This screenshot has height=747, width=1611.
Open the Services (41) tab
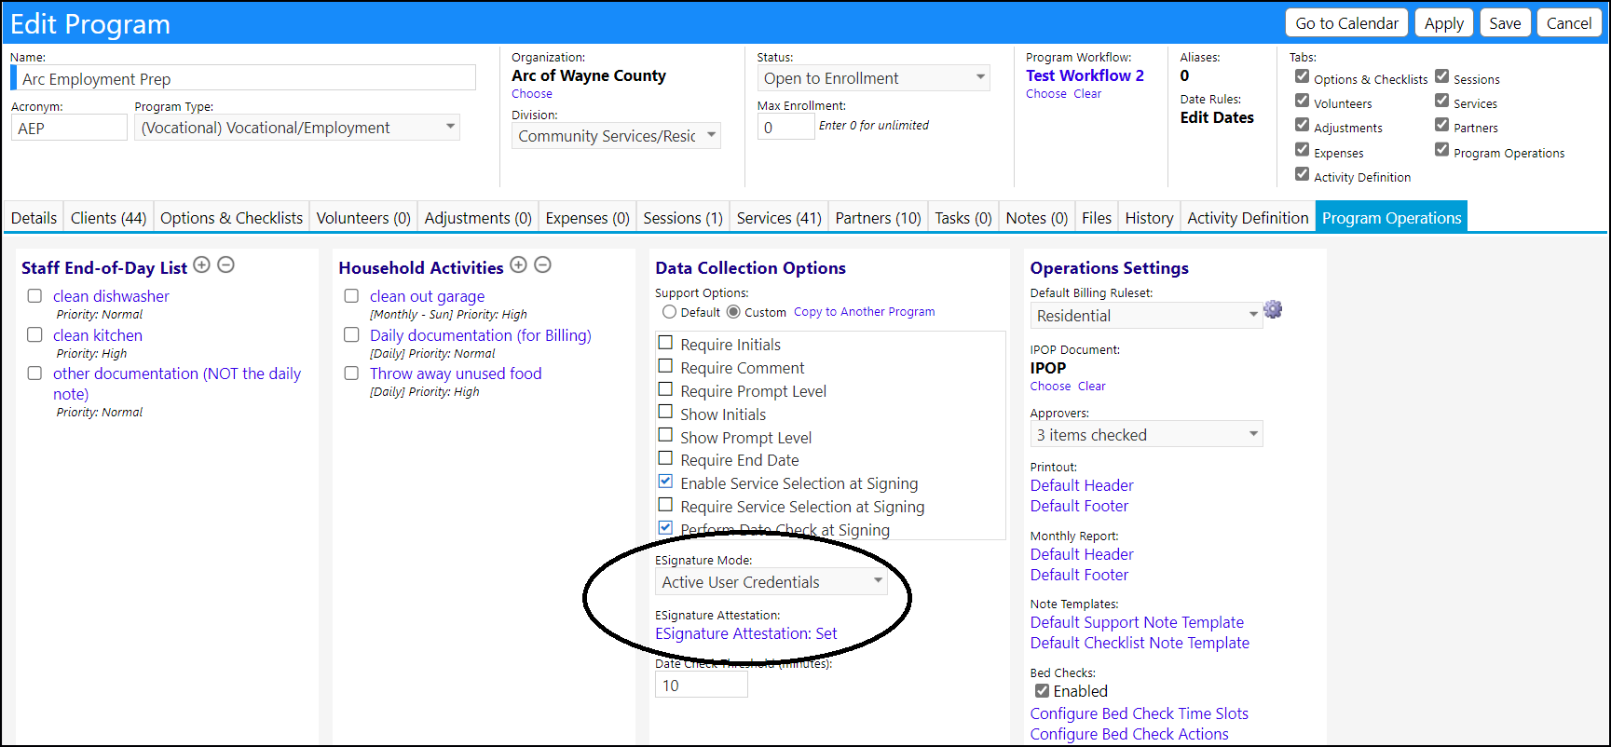(x=779, y=218)
